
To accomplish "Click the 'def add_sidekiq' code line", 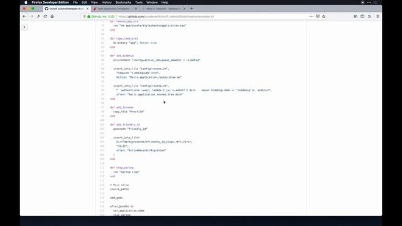I will coord(122,56).
